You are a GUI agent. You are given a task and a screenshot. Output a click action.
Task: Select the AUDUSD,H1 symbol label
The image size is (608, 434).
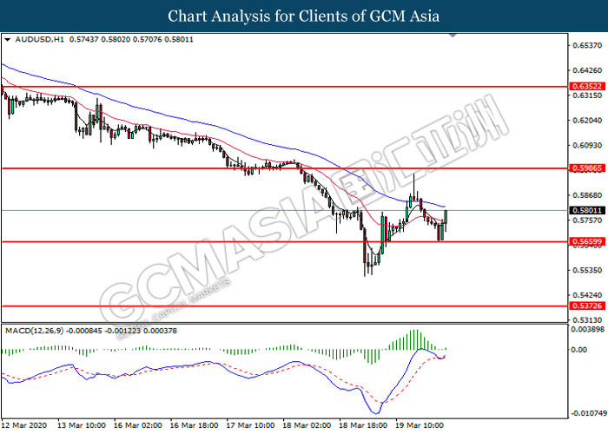[x=40, y=40]
